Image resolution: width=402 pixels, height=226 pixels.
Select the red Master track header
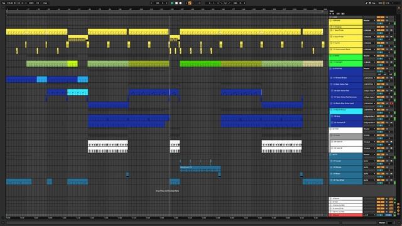pos(345,215)
